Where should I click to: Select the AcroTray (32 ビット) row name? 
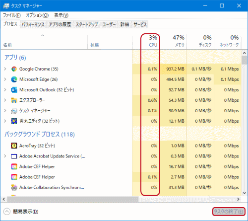[x=37, y=146]
